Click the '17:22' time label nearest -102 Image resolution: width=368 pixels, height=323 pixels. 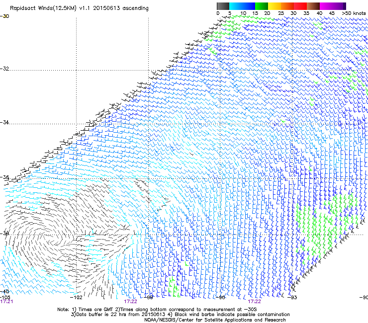coord(130,302)
